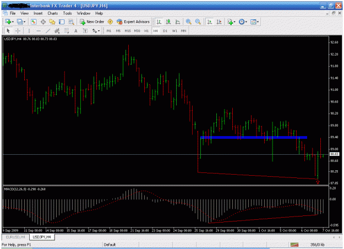Open the Market Watch window icon

tap(34, 21)
